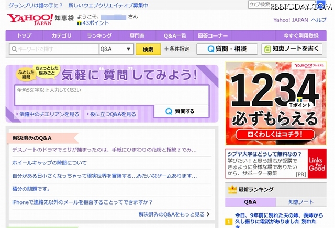Switch to the 知恵ノート ranking tab

click(301, 202)
